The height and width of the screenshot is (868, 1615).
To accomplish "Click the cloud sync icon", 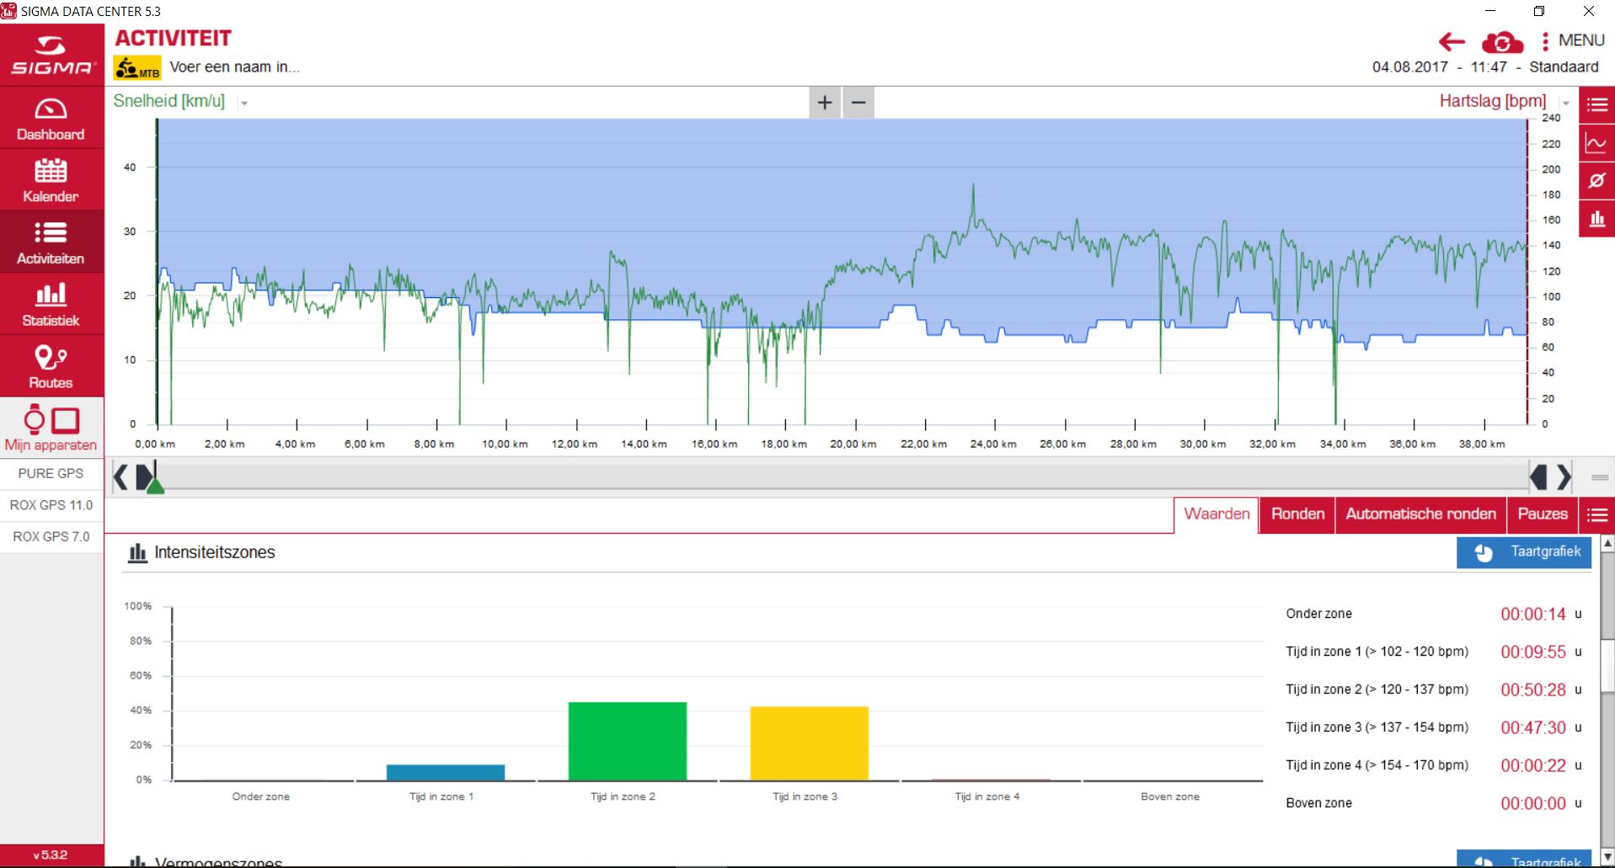I will (1502, 41).
